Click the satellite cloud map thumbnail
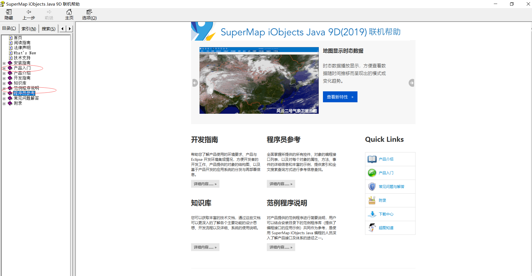 coord(259,80)
